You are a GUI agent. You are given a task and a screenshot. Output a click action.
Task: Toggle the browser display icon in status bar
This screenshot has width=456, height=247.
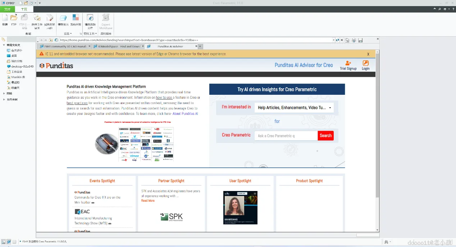pos(9,242)
